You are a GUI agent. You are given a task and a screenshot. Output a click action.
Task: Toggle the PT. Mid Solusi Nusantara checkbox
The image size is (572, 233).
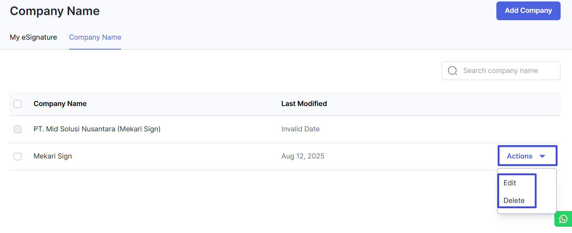tap(18, 129)
